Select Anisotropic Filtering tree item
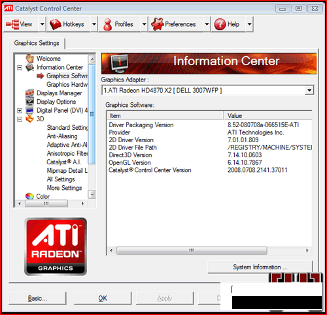327x315 pixels. [67, 153]
